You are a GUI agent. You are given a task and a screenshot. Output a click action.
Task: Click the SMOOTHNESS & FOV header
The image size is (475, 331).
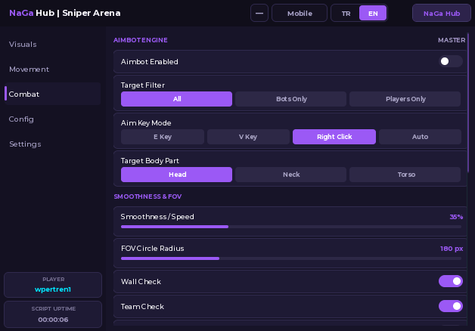click(147, 196)
